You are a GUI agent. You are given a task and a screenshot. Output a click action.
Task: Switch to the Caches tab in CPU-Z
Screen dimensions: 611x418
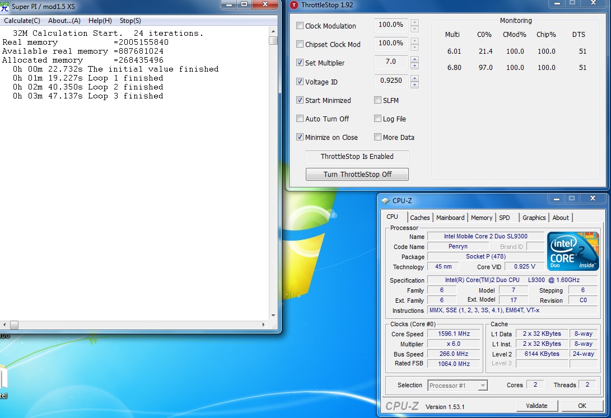point(419,218)
